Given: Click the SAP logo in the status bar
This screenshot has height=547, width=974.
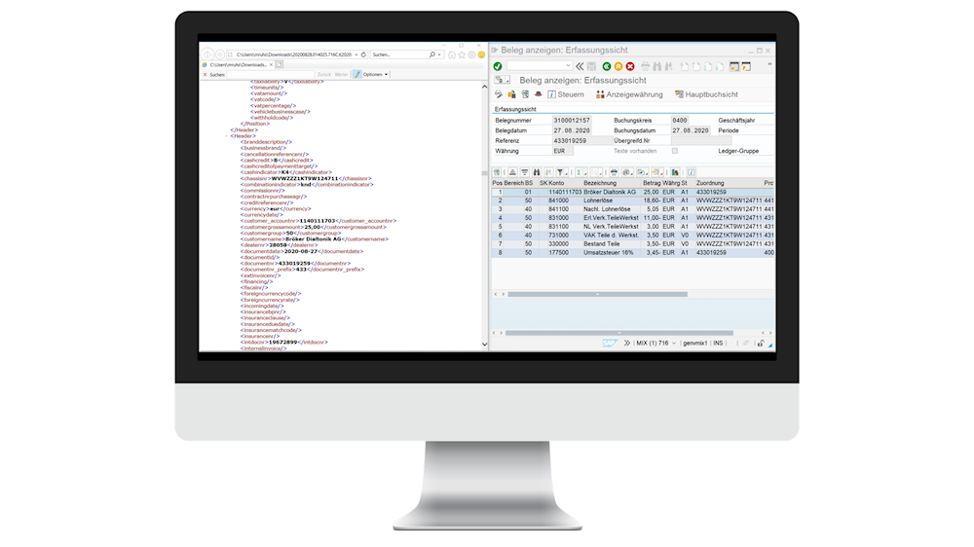Looking at the screenshot, I should [x=609, y=343].
